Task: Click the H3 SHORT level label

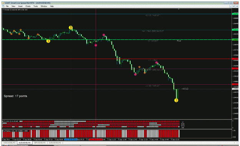Action: coord(153,41)
